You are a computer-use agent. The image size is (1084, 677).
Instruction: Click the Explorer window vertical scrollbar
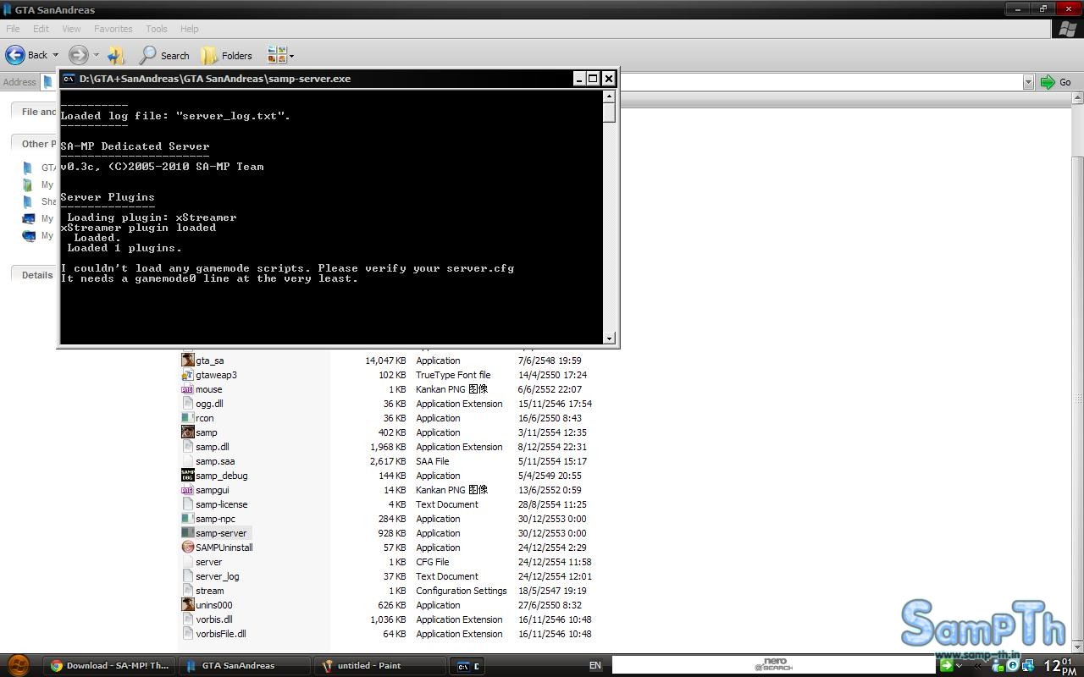coord(1077,398)
